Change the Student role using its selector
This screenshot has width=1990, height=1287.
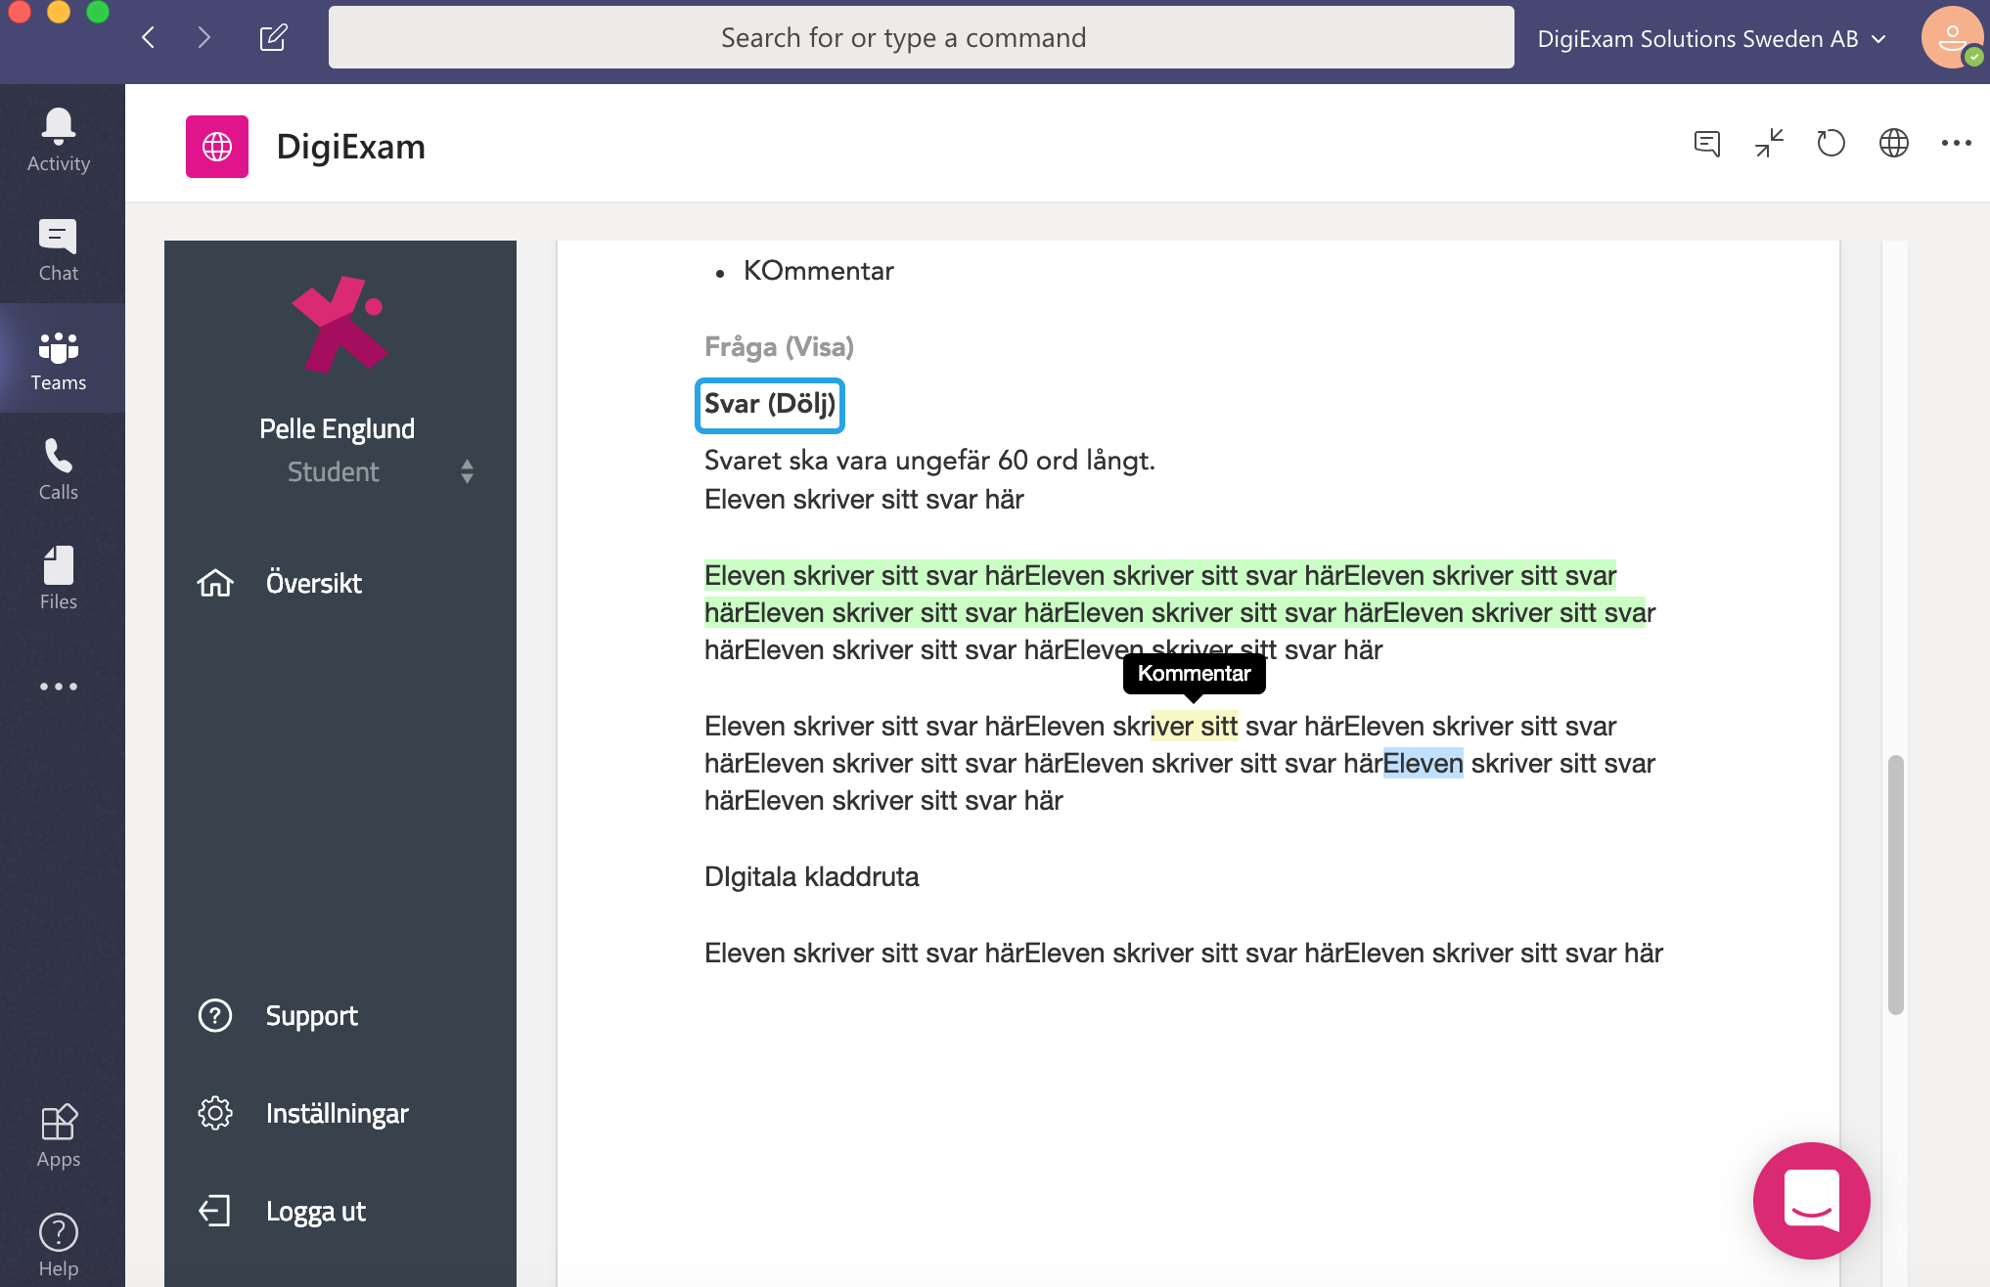(468, 471)
